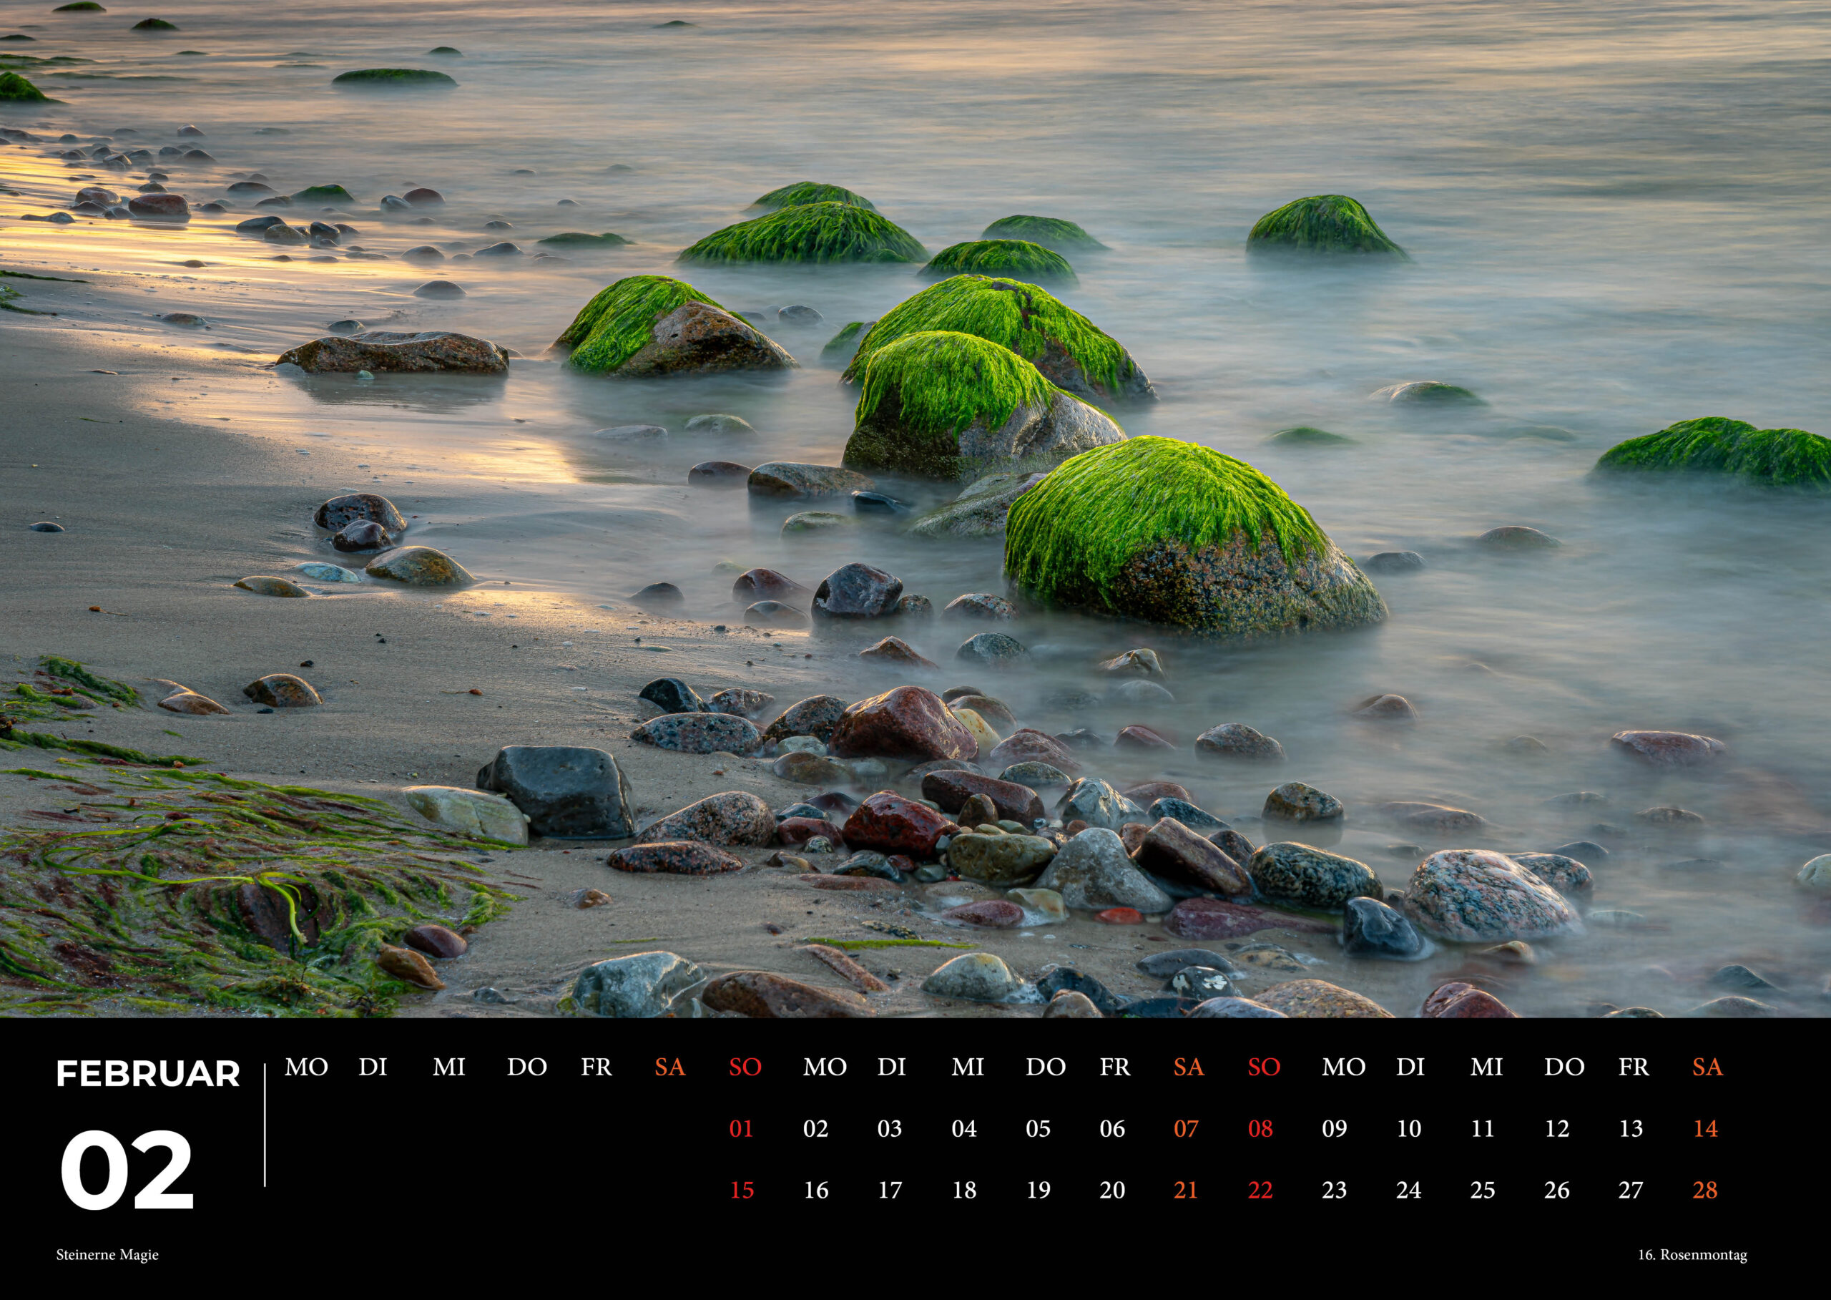The image size is (1831, 1300).
Task: Click the date 26
Action: [1556, 1190]
